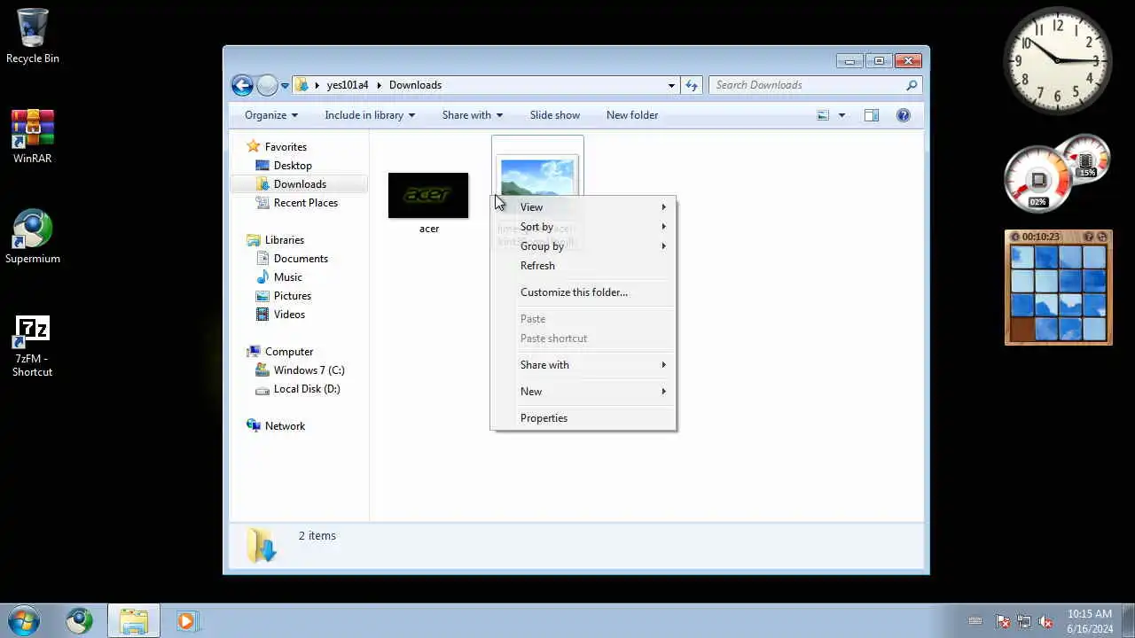
Task: Click the Supermium icon in the taskbar
Action: tap(79, 620)
